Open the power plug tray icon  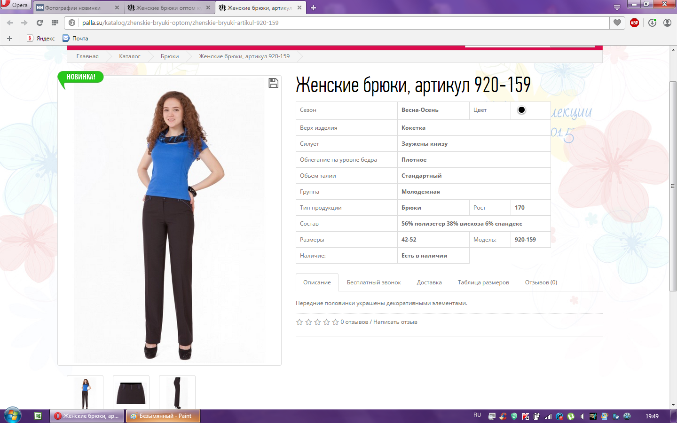tap(537, 416)
